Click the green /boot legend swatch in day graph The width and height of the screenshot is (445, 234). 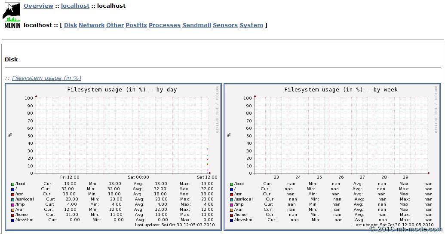(x=13, y=184)
